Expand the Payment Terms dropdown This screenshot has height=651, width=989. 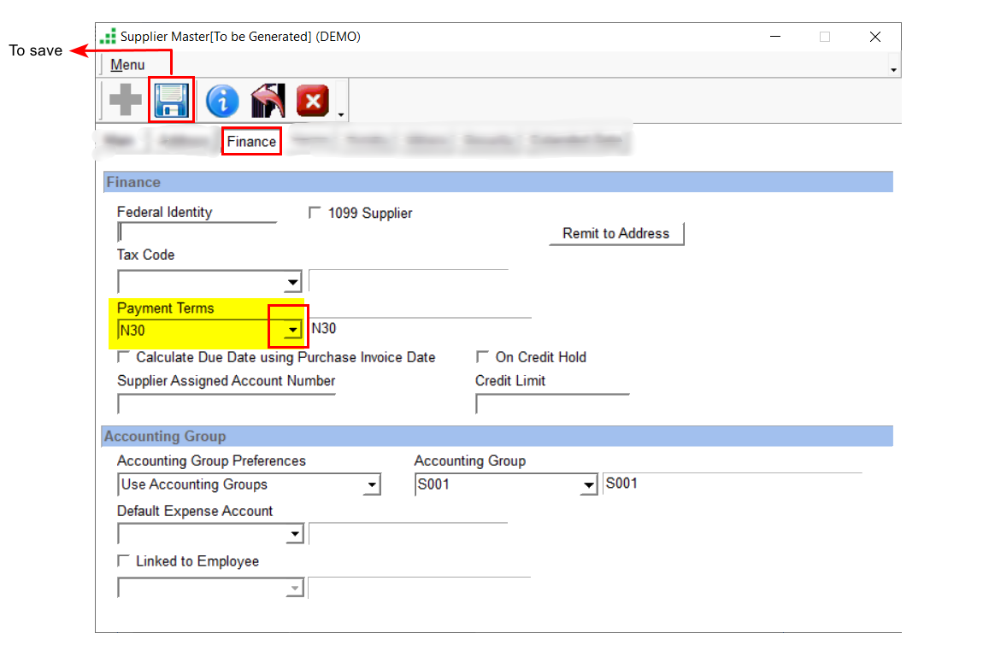tap(293, 329)
